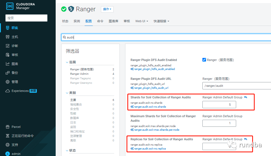The width and height of the screenshot is (271, 156).
Task: Toggle Ranger Plugin DFS Audit Enabled checkbox
Action: coord(204,60)
